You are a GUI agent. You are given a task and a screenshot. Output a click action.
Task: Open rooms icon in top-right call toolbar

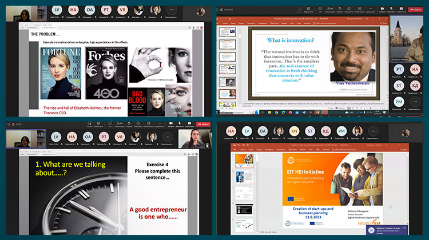(360, 10)
